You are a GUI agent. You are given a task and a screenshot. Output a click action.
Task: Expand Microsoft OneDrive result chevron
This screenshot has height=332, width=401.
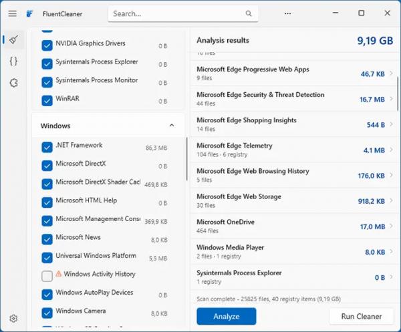(391, 226)
